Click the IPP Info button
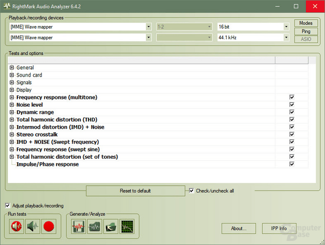The image size is (325, 245). pos(279,229)
